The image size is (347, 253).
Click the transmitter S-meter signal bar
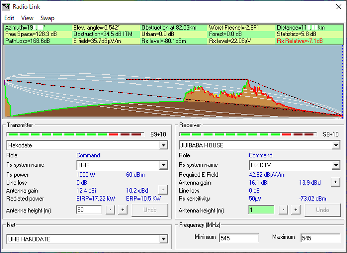tap(75, 134)
